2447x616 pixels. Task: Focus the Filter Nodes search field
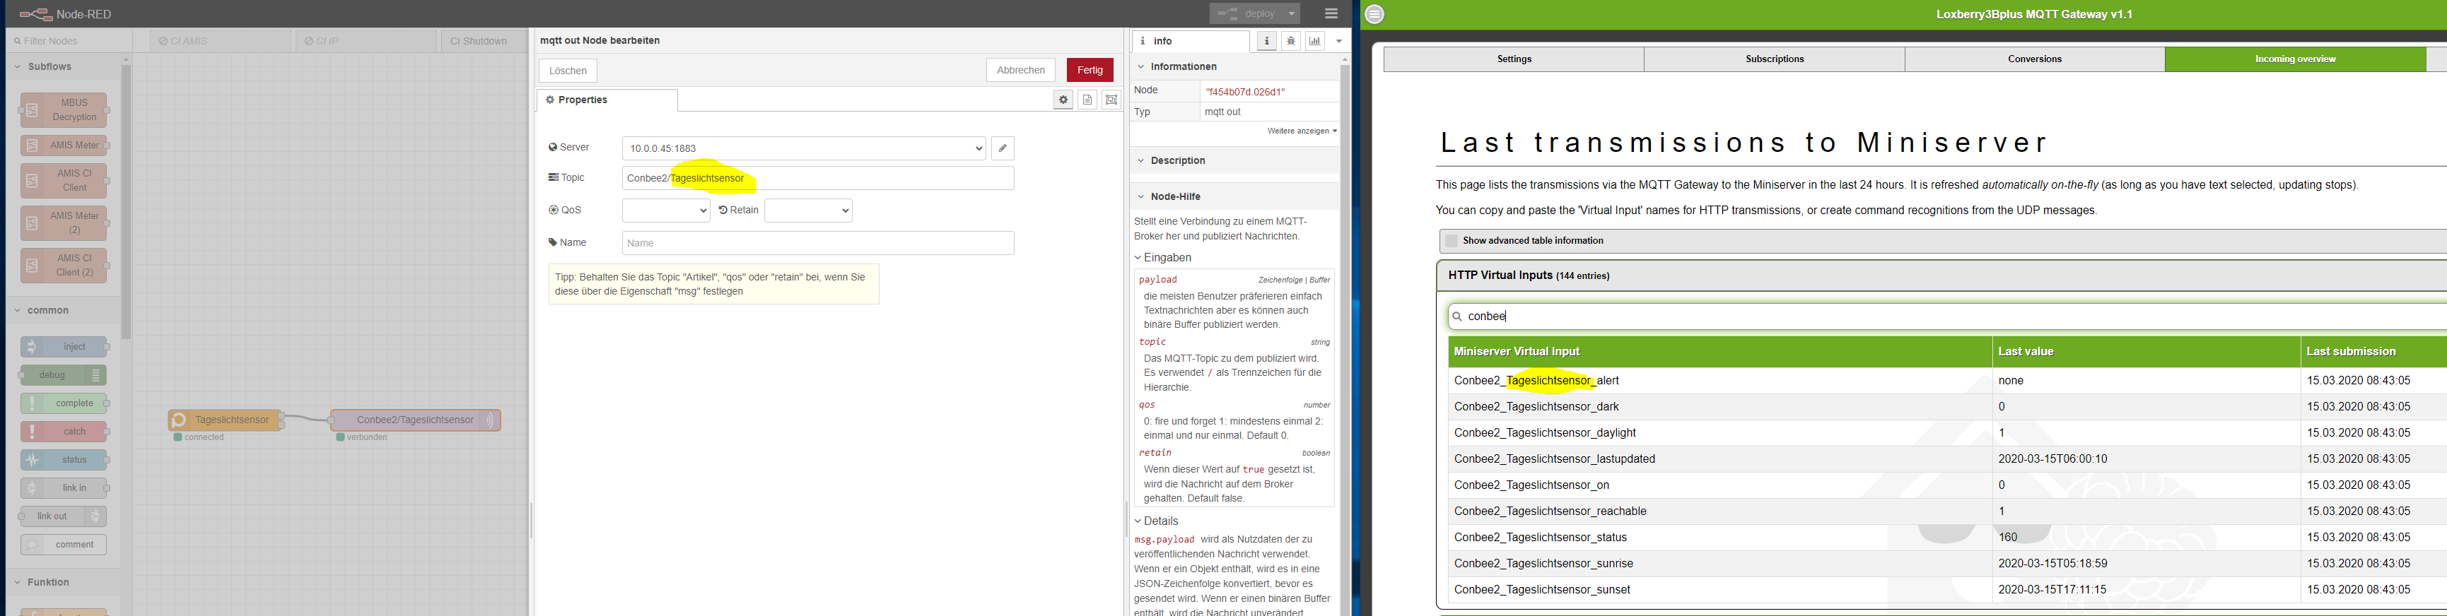[x=69, y=42]
